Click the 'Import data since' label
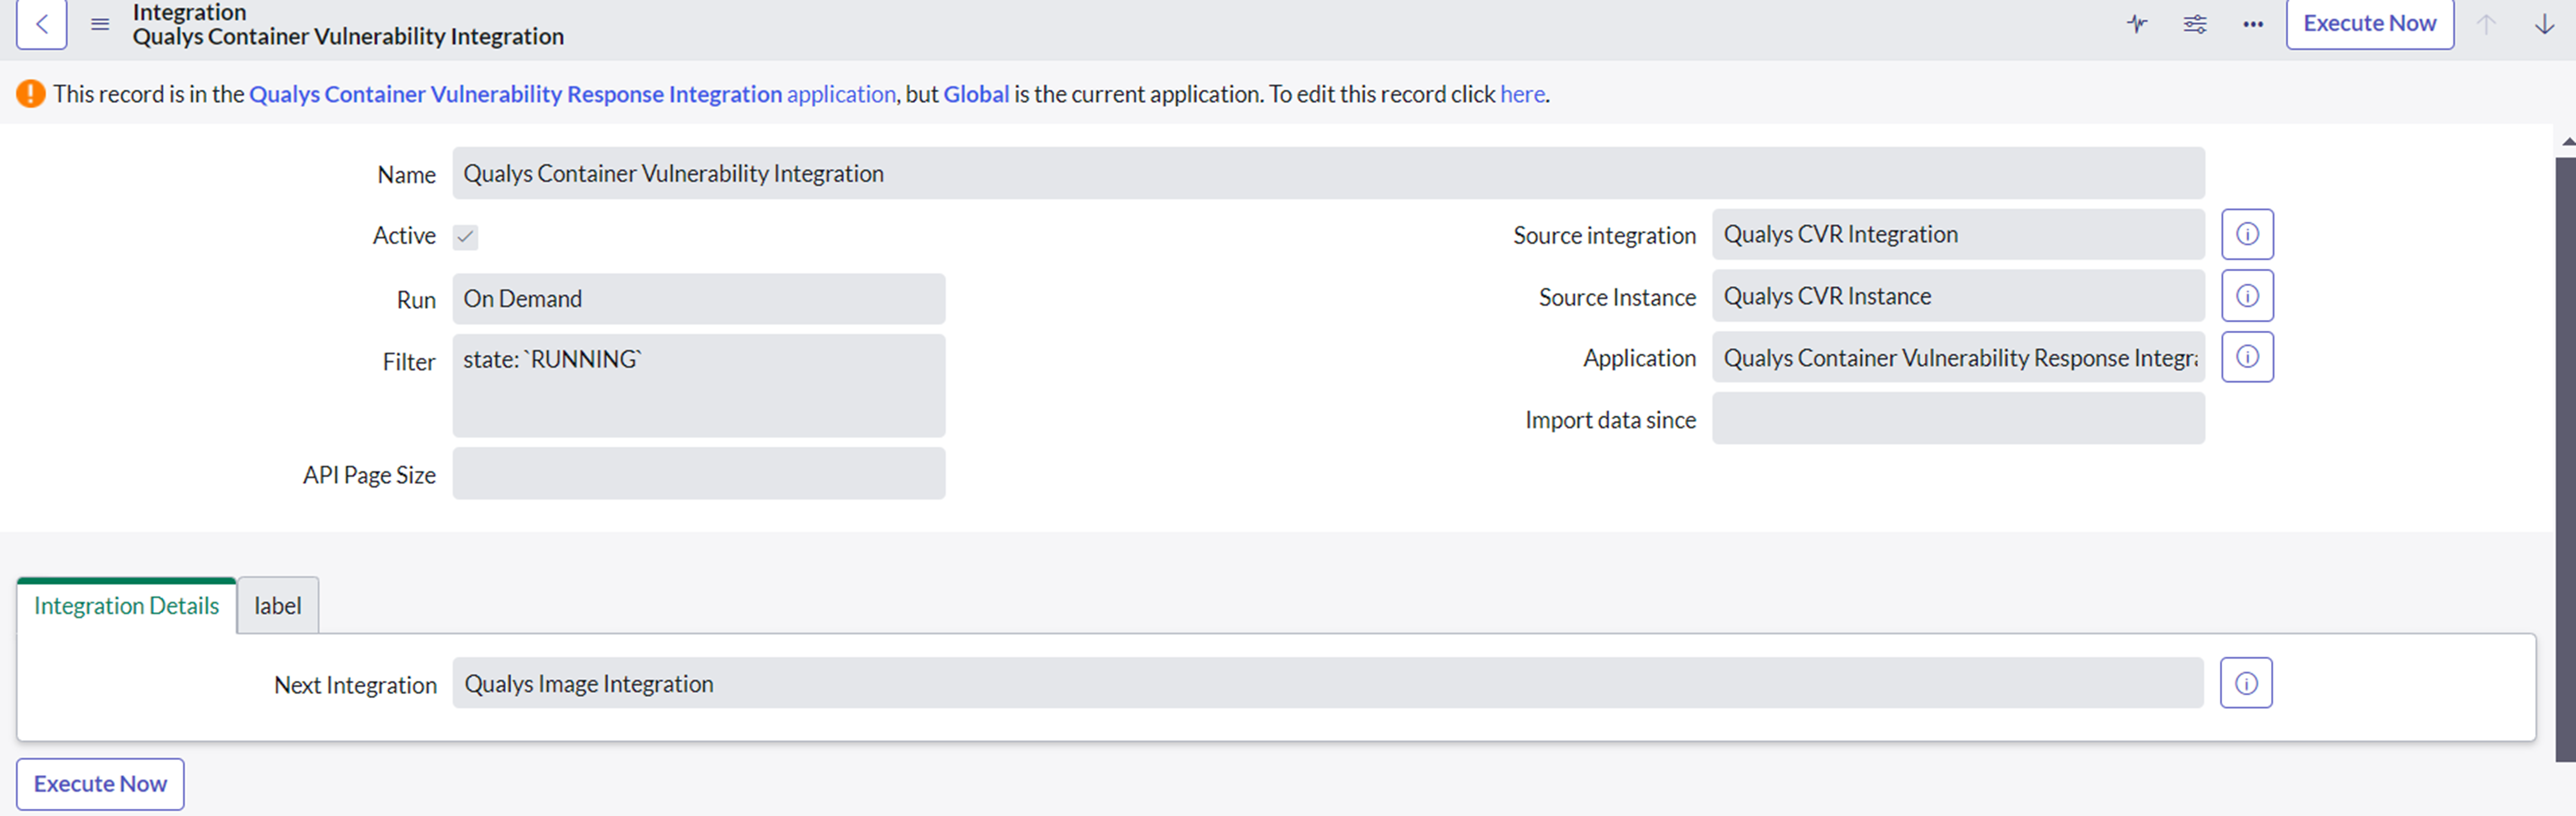The image size is (2576, 816). (x=1610, y=420)
